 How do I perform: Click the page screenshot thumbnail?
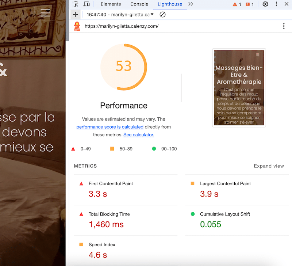pyautogui.click(x=239, y=87)
